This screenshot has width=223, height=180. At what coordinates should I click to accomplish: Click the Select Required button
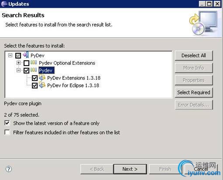coord(194,93)
